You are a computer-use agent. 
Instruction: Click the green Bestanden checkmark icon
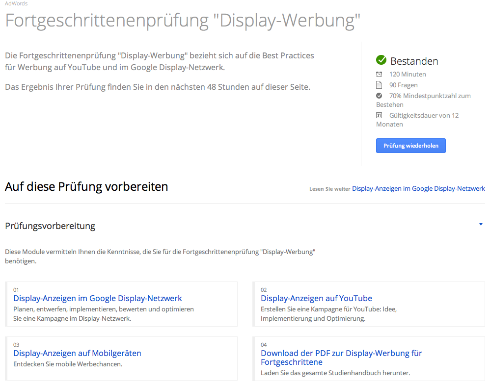pos(381,60)
